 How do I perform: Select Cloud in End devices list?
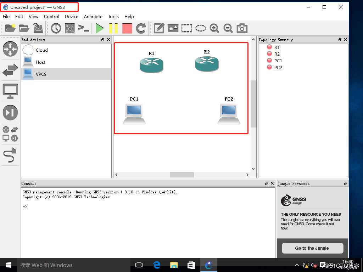(66, 50)
